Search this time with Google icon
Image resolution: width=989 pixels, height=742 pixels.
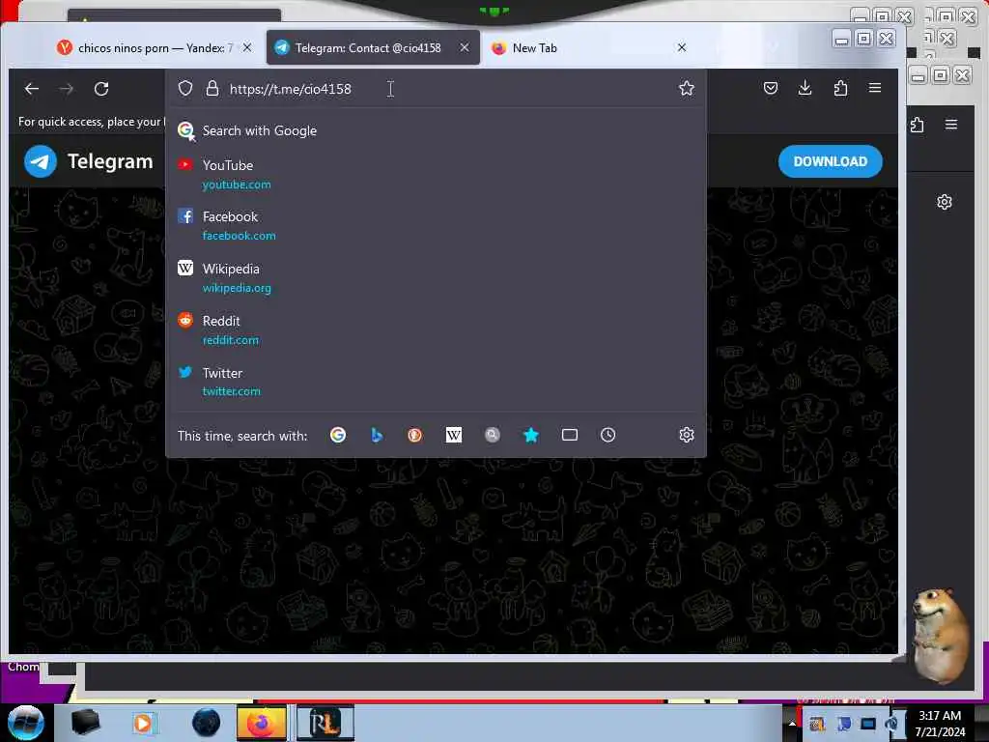coord(338,435)
